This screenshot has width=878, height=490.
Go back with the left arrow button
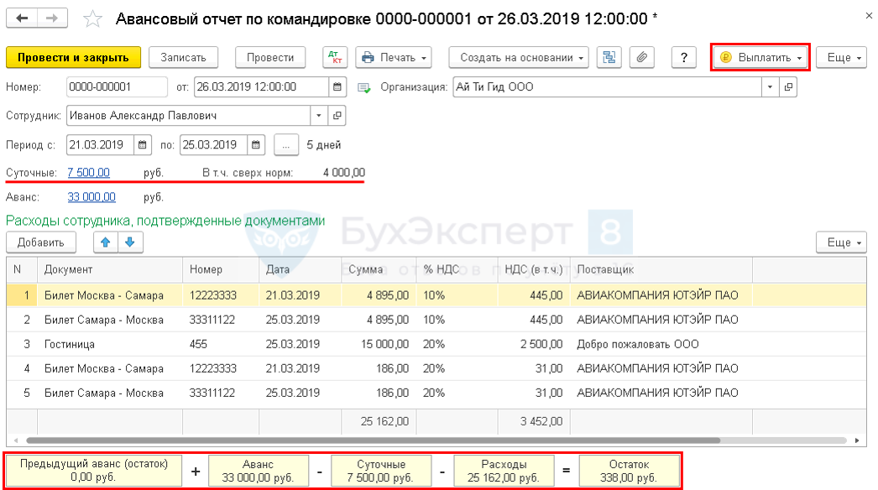22,18
